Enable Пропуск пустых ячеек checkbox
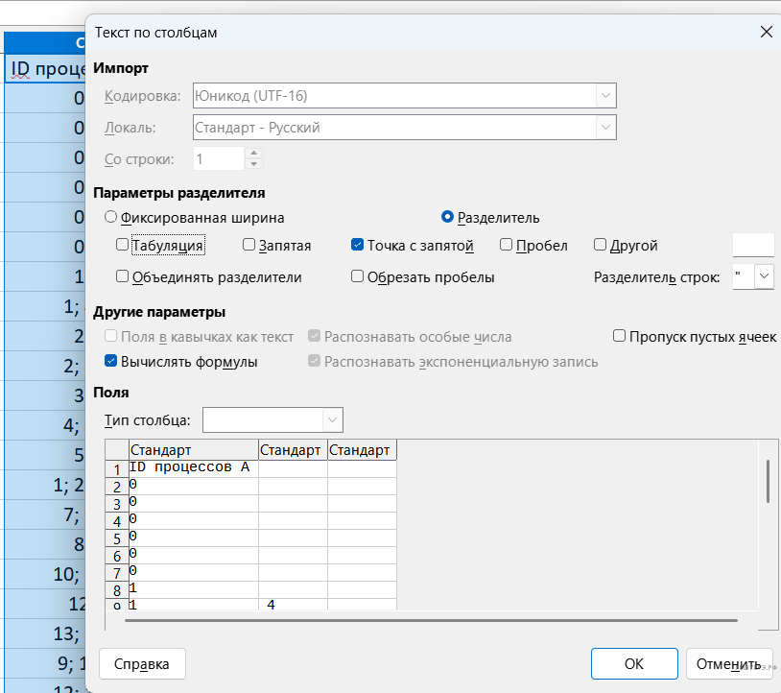The image size is (781, 693). click(x=620, y=337)
